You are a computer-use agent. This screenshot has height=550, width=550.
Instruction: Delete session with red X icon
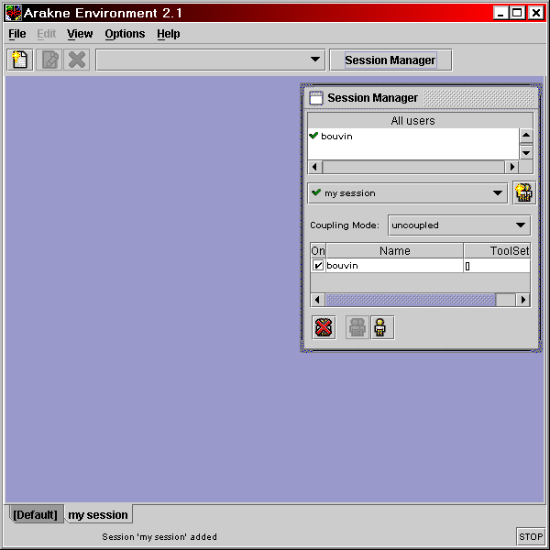coord(324,327)
